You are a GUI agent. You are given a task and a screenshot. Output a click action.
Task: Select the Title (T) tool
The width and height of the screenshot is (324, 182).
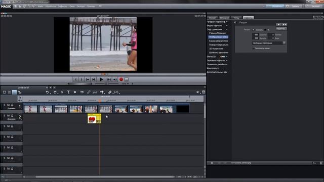click(x=69, y=92)
